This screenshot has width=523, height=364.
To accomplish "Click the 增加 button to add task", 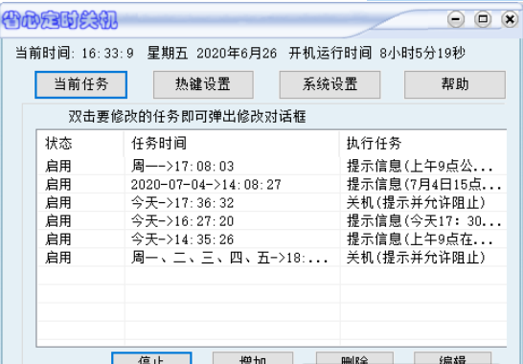I will pyautogui.click(x=253, y=358).
